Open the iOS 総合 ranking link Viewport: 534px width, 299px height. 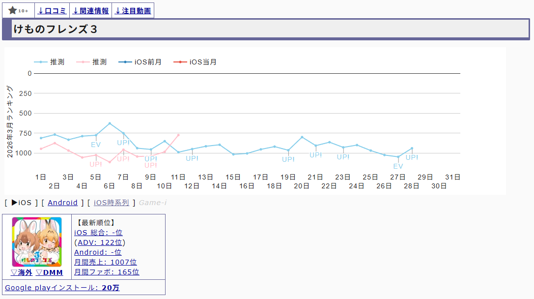click(98, 233)
